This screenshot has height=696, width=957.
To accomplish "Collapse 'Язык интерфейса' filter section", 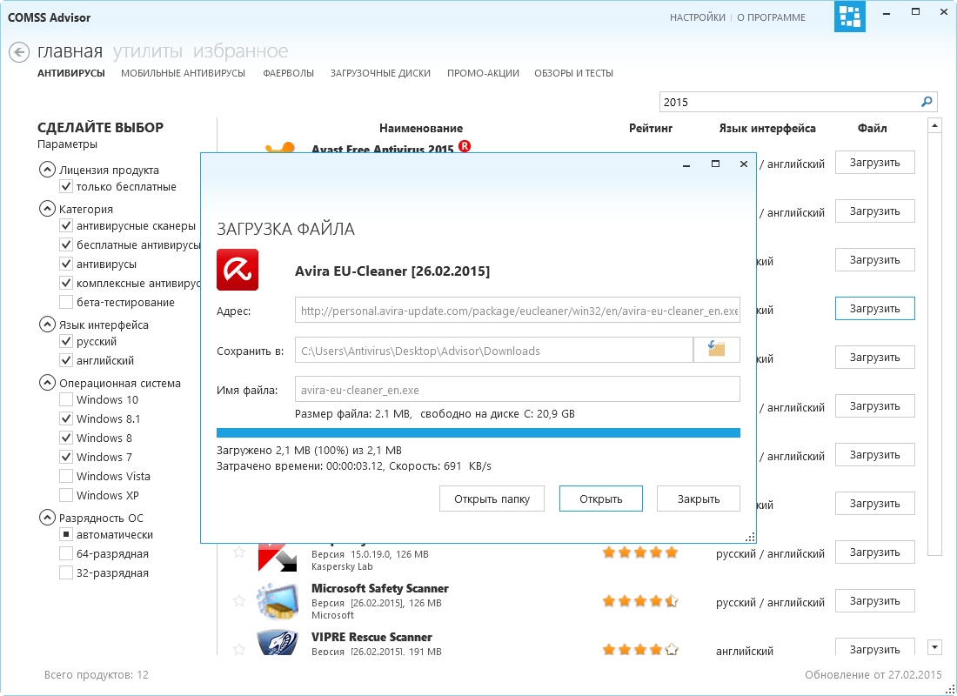I will 47,325.
